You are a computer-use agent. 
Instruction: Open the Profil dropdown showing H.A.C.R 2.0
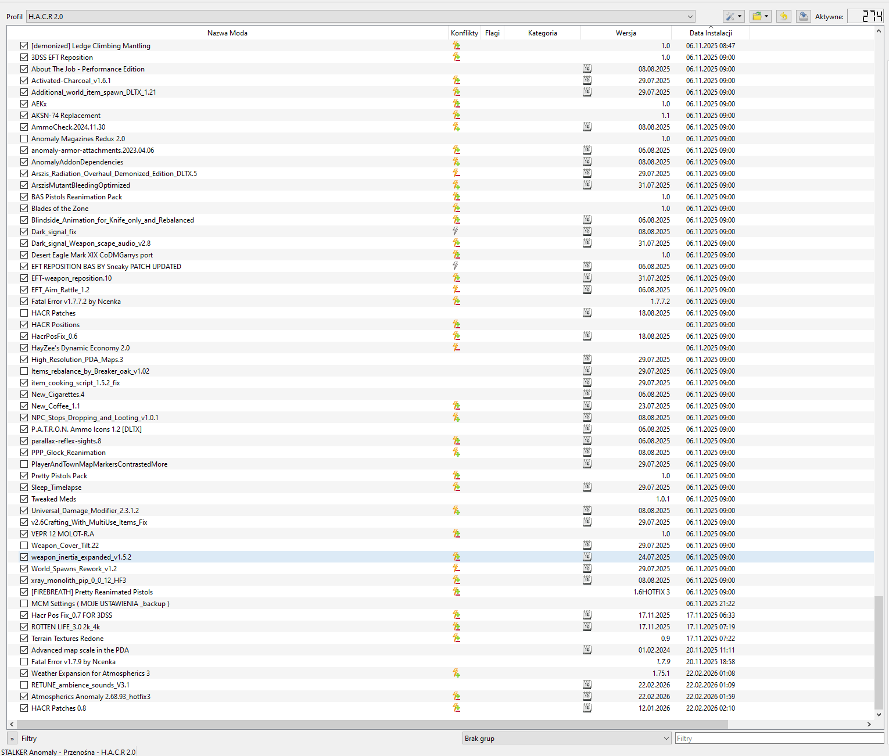pos(360,16)
